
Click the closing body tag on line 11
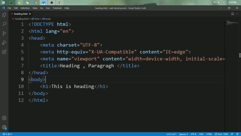38,93
